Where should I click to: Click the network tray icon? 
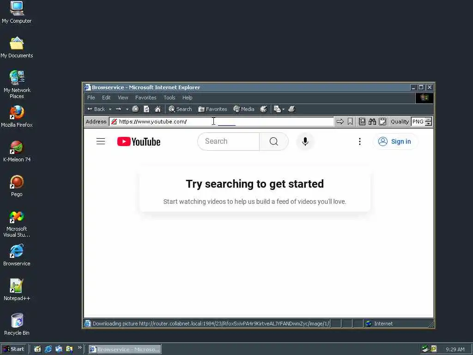coord(425,349)
